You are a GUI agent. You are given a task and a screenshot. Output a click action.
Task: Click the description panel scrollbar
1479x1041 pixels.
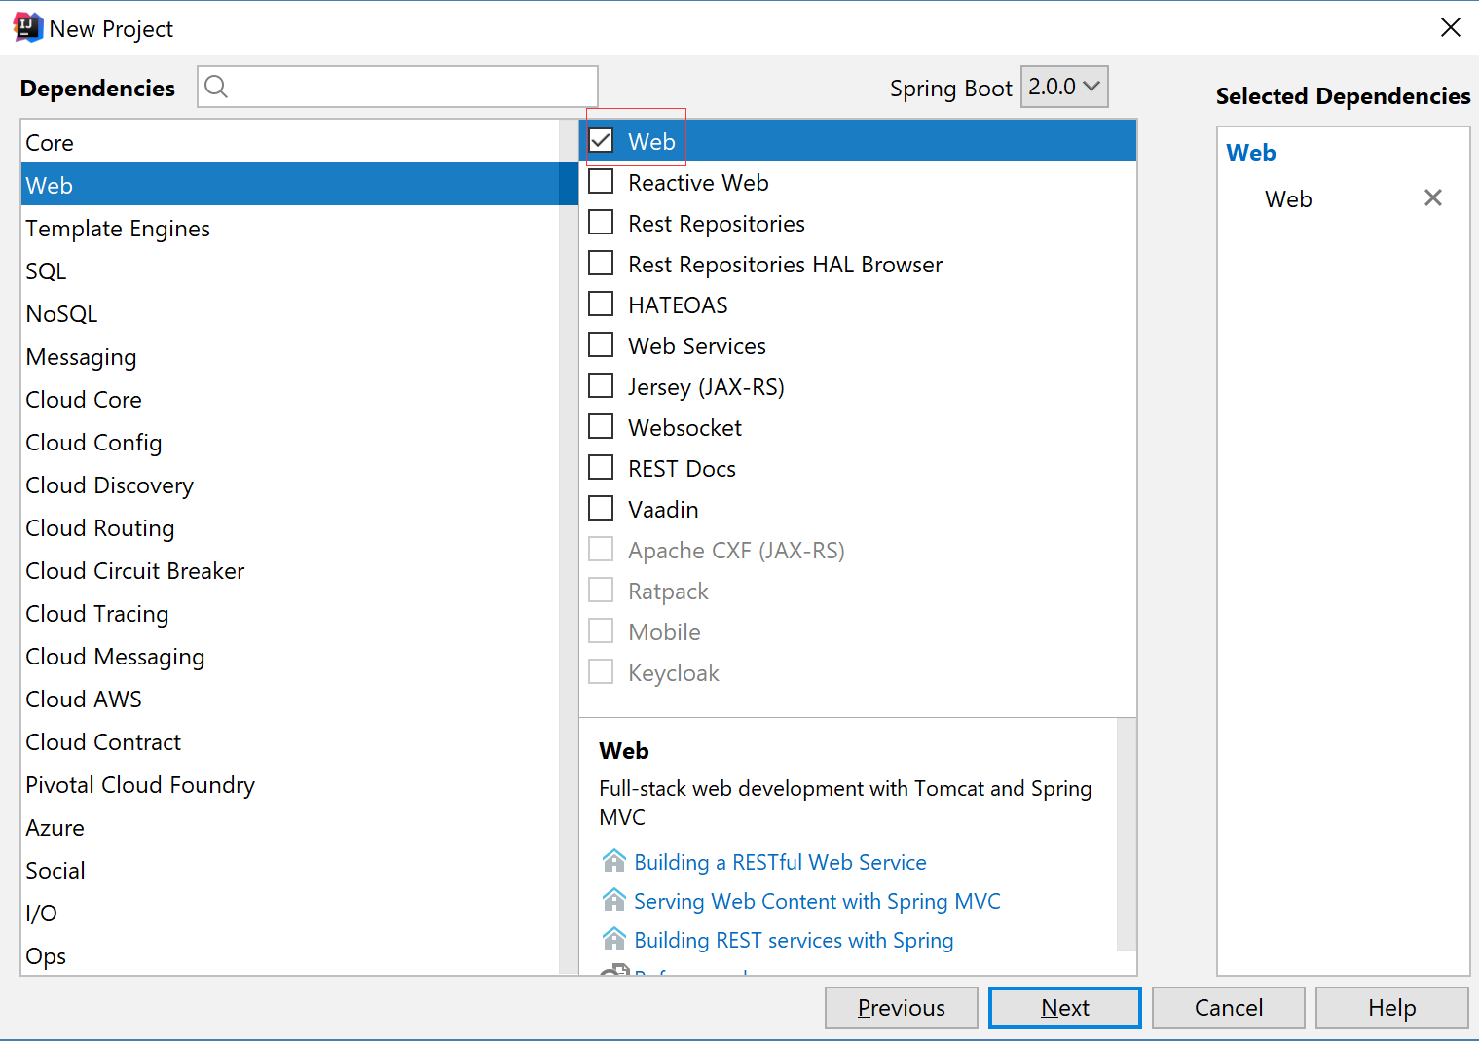pyautogui.click(x=1127, y=834)
